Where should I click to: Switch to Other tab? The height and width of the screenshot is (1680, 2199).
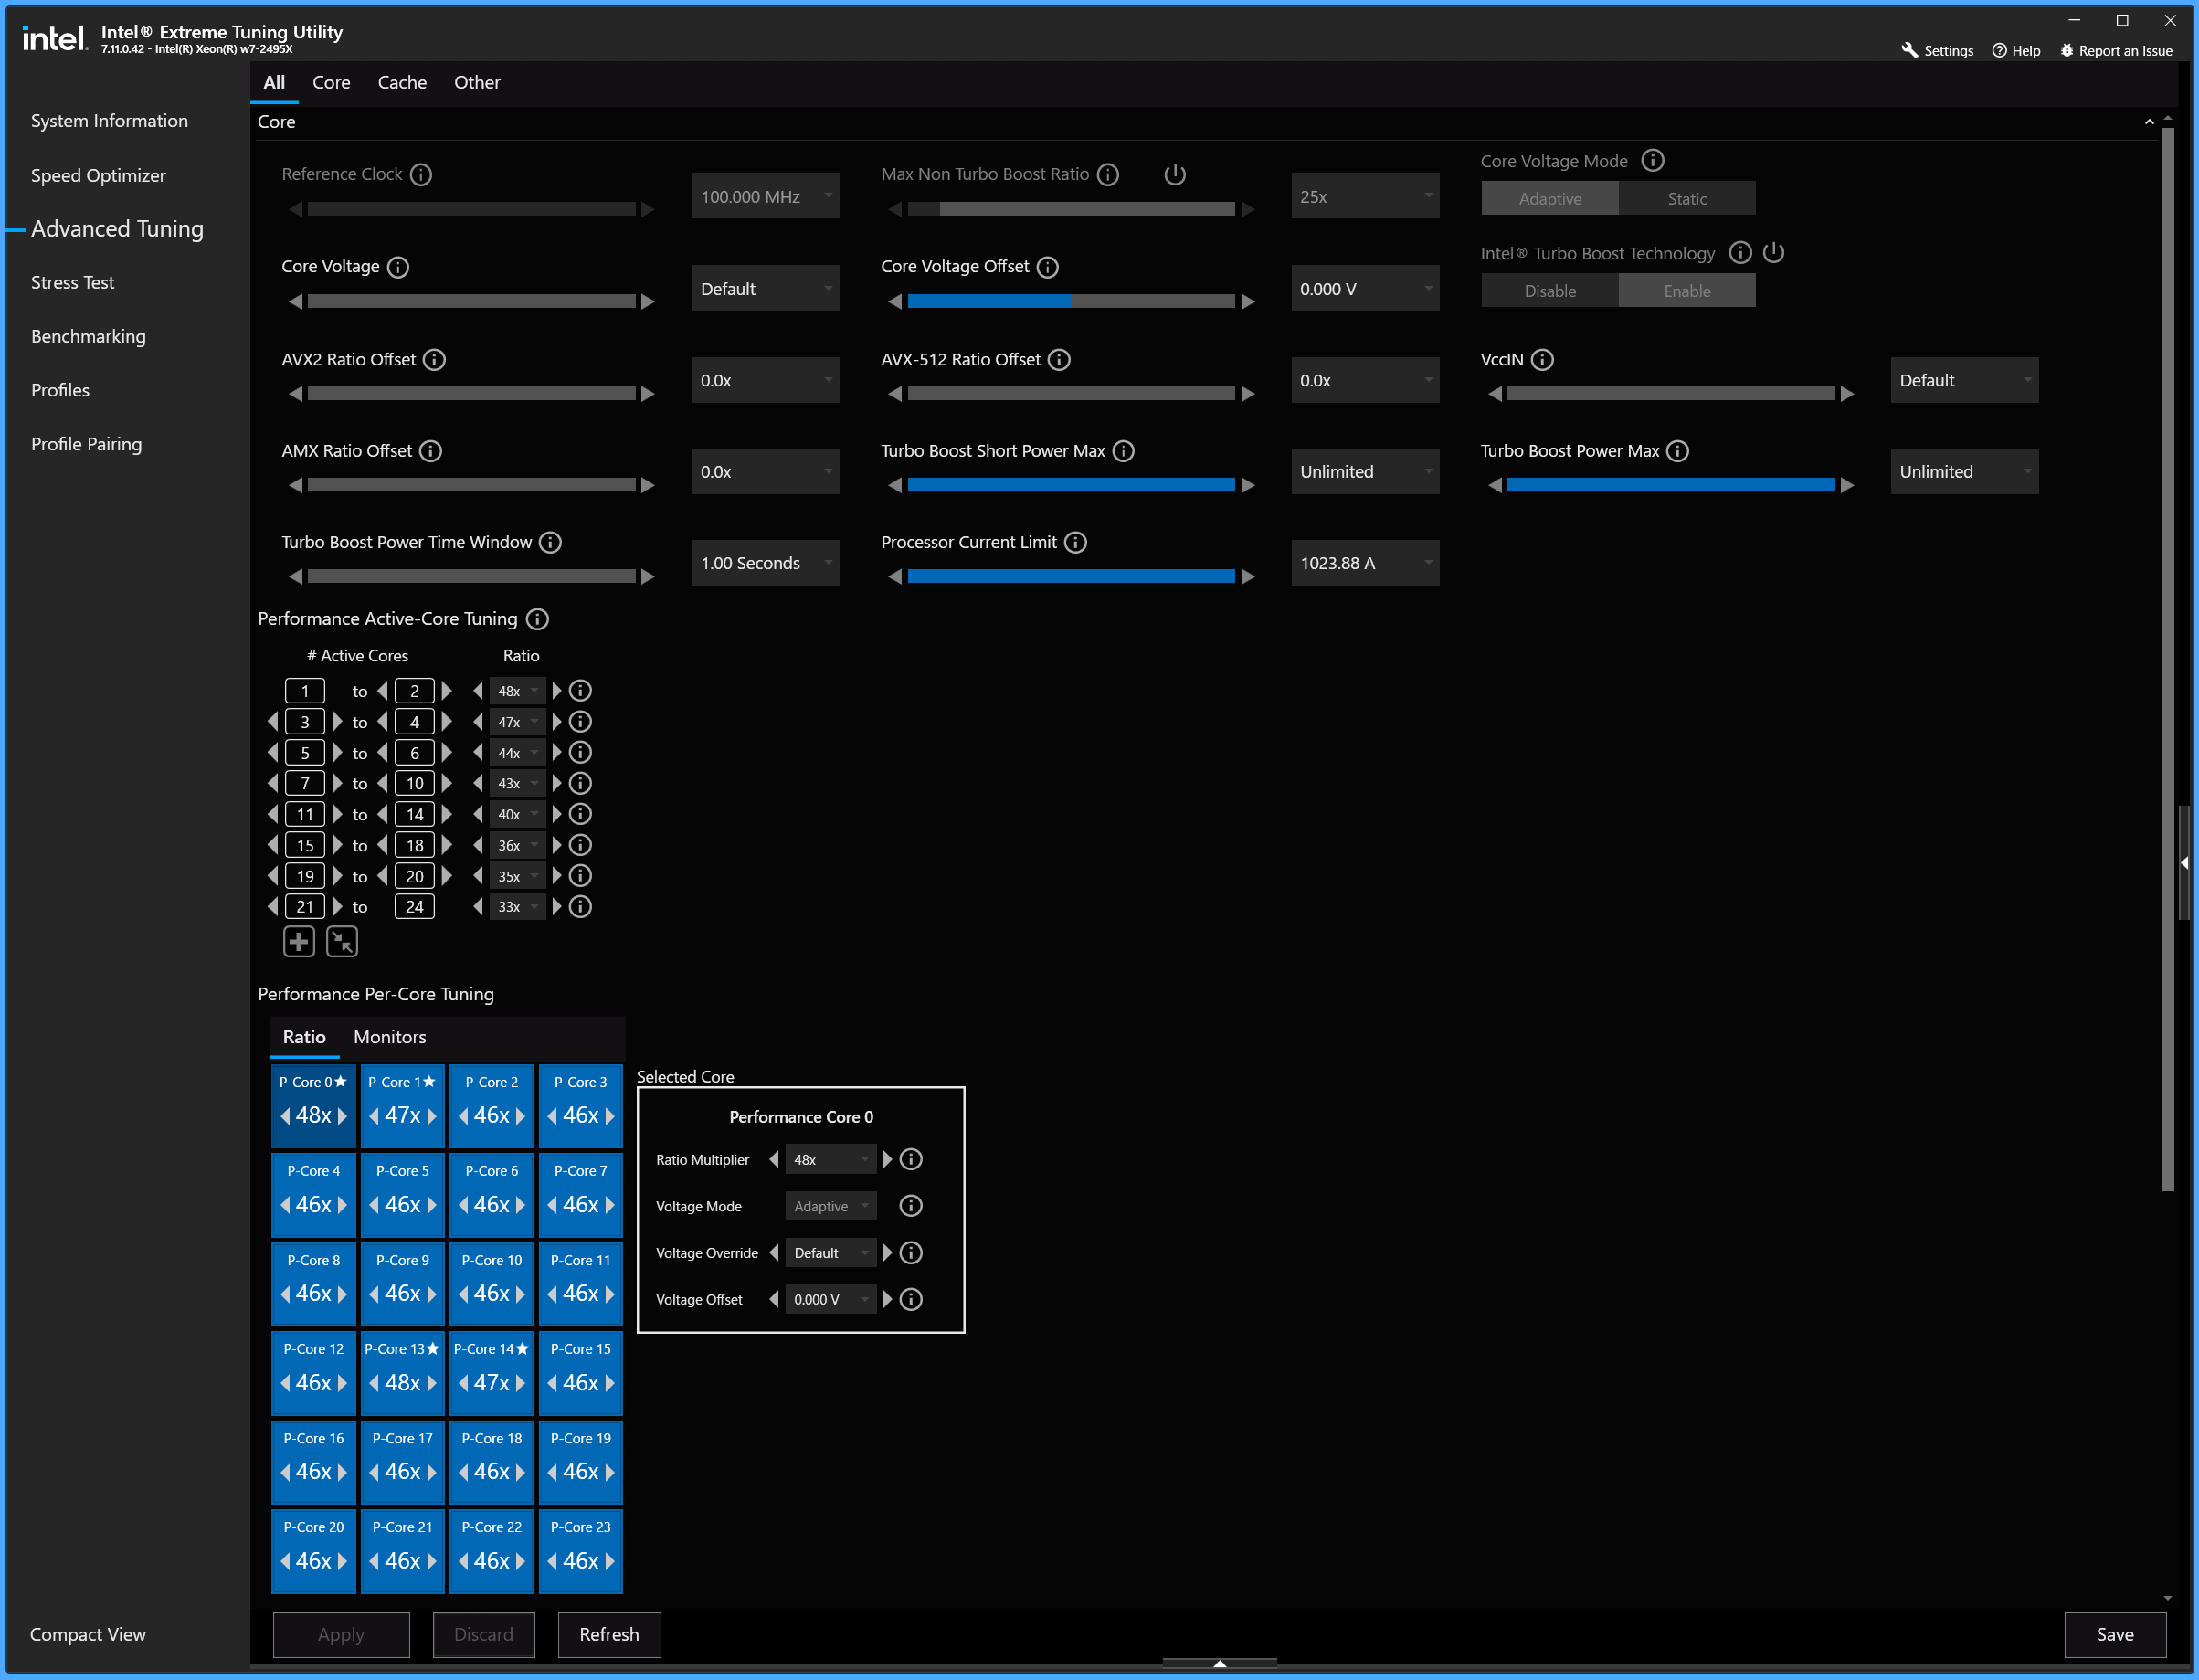477,83
